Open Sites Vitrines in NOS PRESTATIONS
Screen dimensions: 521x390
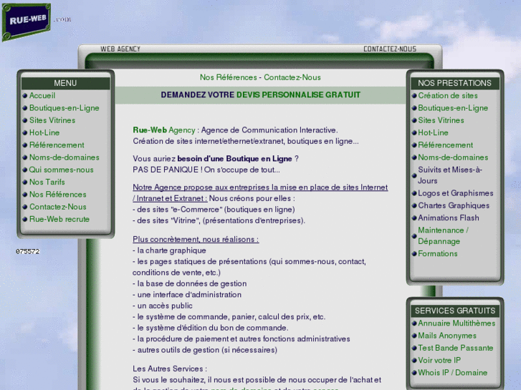click(x=441, y=120)
